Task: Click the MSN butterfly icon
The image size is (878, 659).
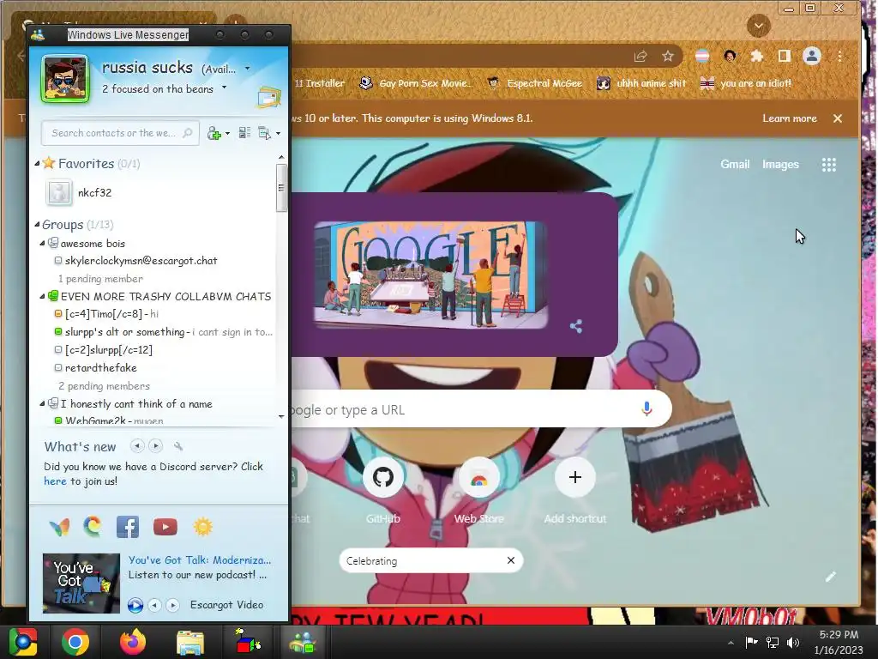Action: [59, 528]
